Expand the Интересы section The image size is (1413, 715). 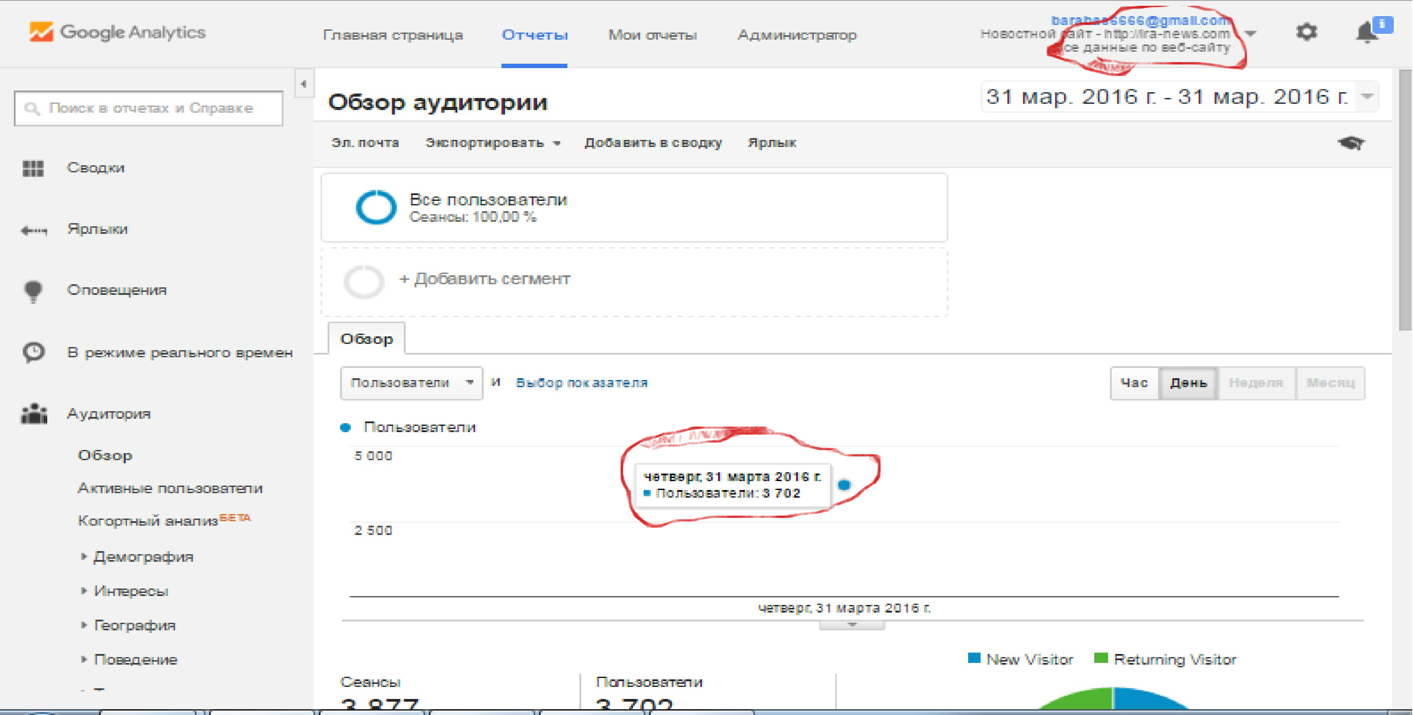point(131,591)
